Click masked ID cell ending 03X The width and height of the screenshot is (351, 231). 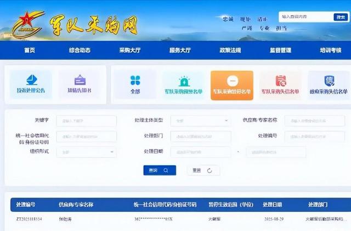154,219
